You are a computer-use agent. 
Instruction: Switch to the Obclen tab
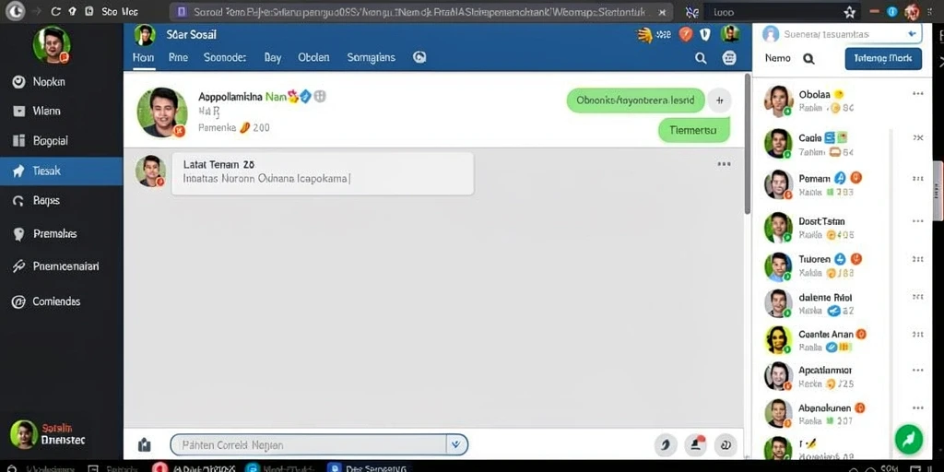[313, 58]
